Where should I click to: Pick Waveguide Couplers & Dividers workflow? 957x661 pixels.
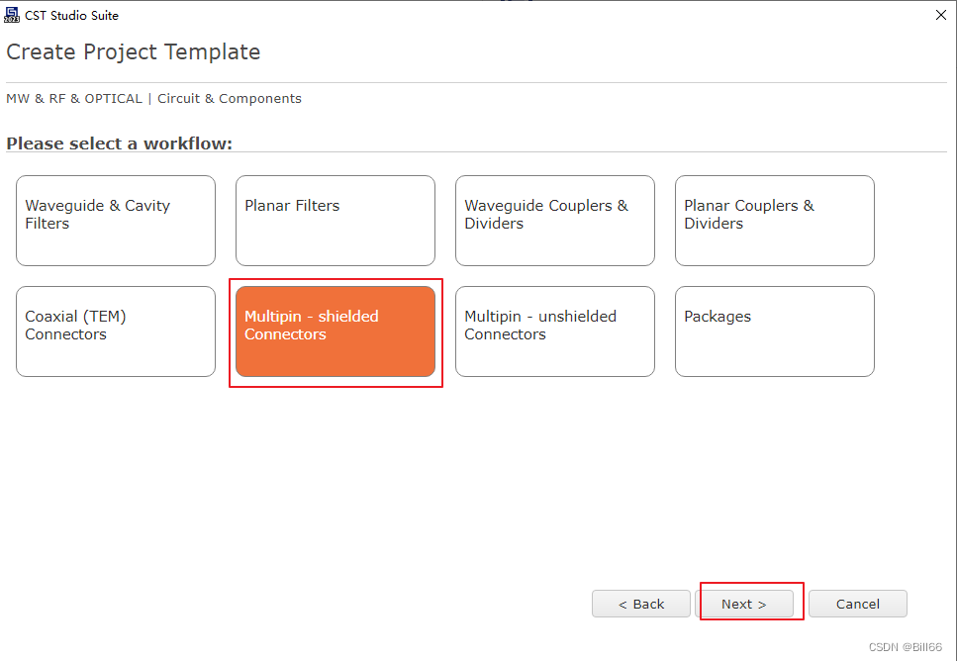(555, 221)
